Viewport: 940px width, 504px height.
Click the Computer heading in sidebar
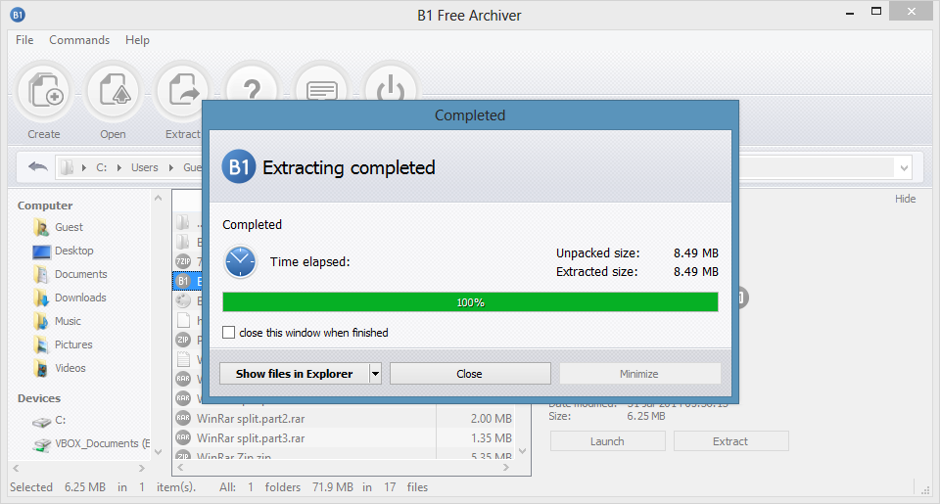(45, 206)
